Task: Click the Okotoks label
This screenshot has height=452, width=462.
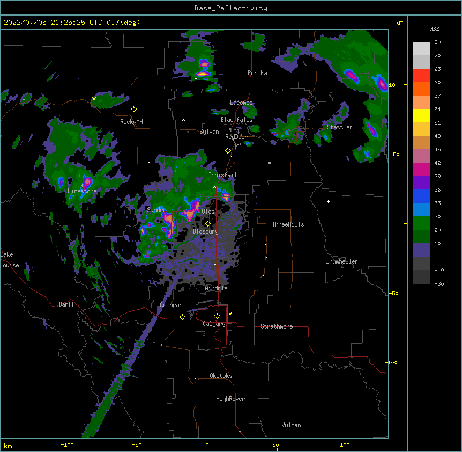Action: click(x=221, y=376)
